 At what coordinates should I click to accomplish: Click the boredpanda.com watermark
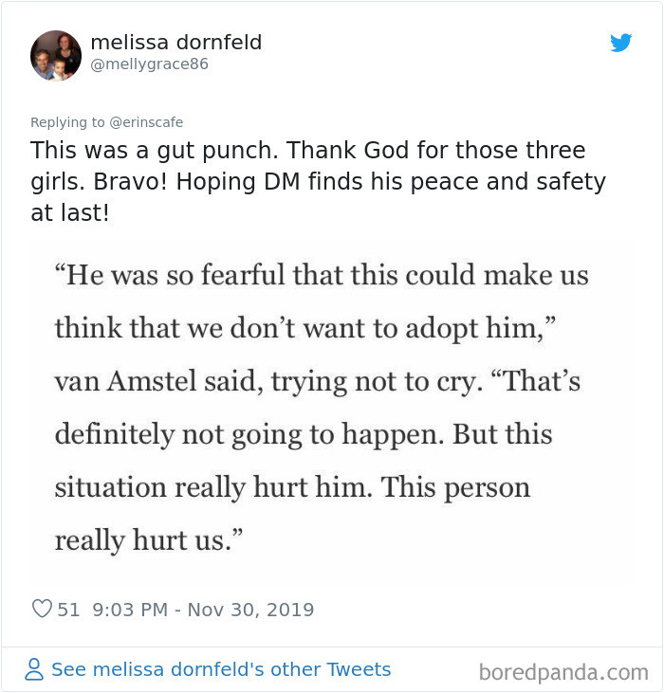[563, 672]
